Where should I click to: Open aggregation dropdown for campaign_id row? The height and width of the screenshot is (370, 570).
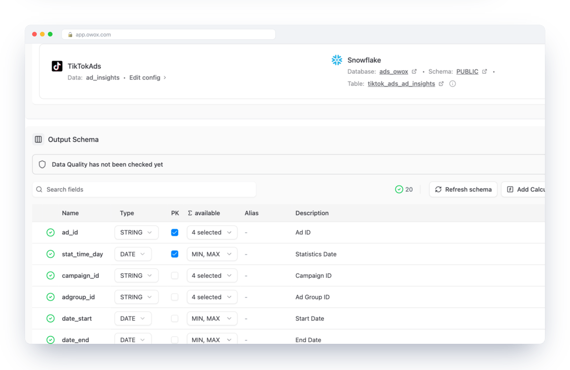point(212,276)
